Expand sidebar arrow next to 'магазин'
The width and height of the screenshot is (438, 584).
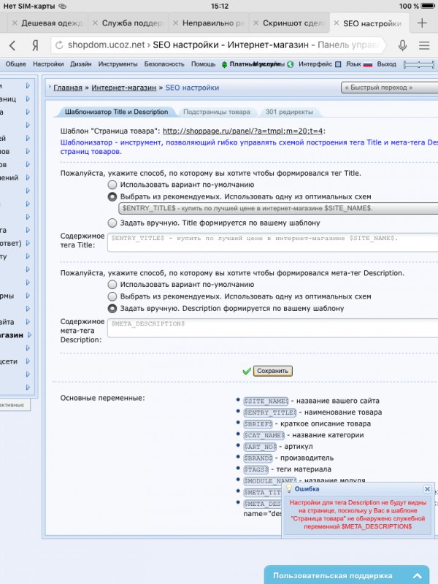(x=29, y=335)
